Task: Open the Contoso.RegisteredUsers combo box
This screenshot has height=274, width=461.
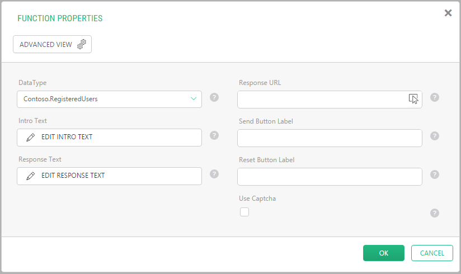Action: pyautogui.click(x=109, y=99)
